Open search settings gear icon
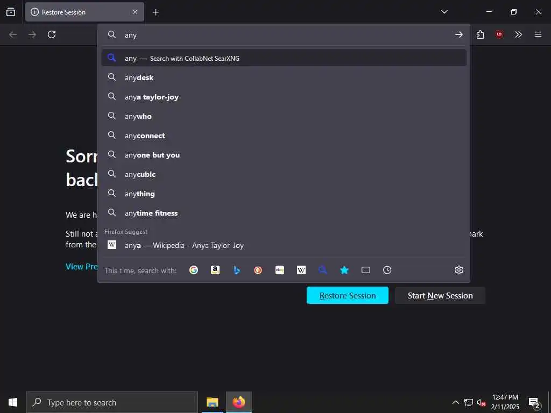551x413 pixels. (x=459, y=270)
